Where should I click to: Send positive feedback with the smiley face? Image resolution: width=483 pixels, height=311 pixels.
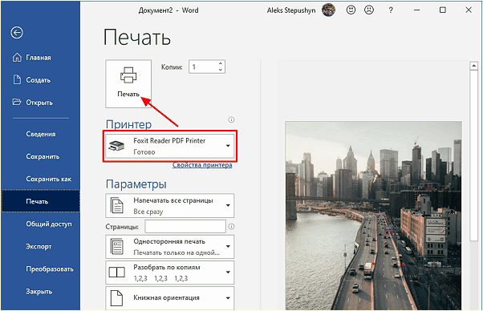click(x=351, y=10)
